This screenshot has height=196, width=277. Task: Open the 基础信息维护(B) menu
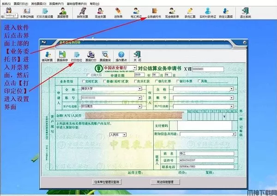[77, 4]
